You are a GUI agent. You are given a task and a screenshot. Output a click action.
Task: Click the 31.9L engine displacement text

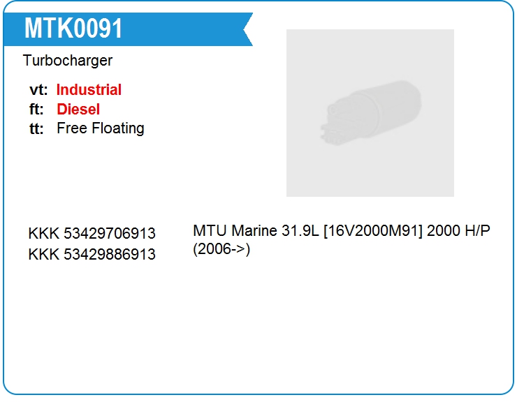point(300,230)
